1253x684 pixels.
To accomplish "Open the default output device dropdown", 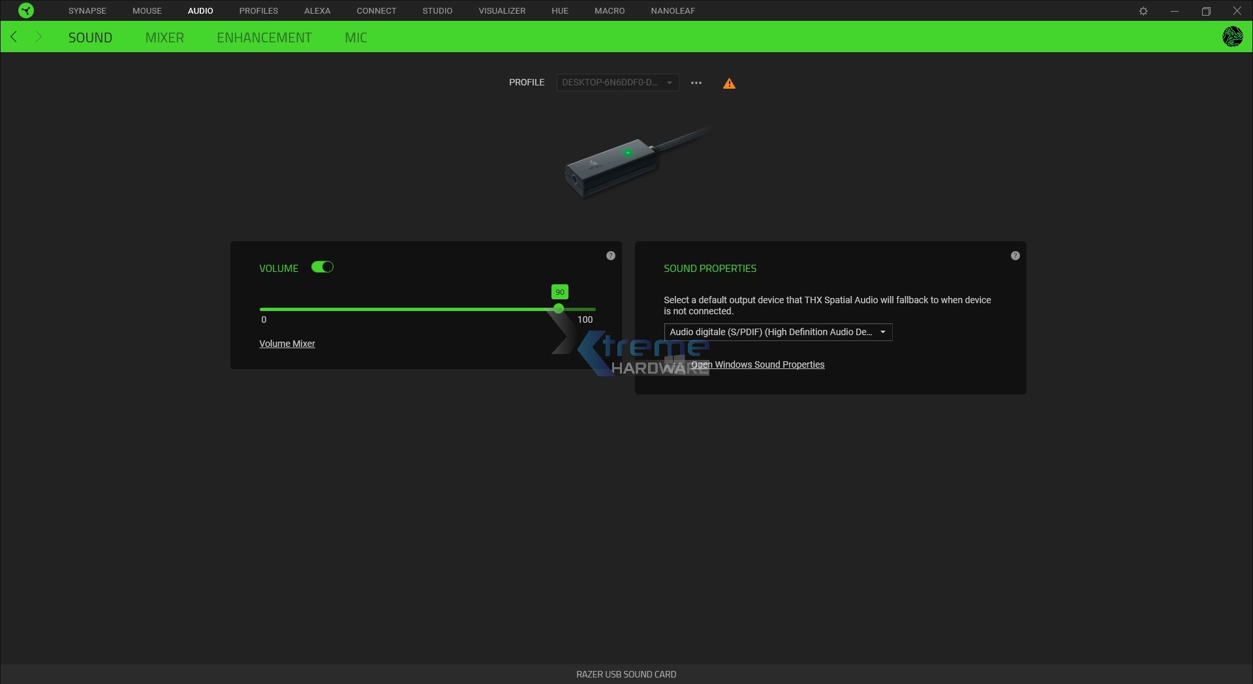I will [777, 332].
